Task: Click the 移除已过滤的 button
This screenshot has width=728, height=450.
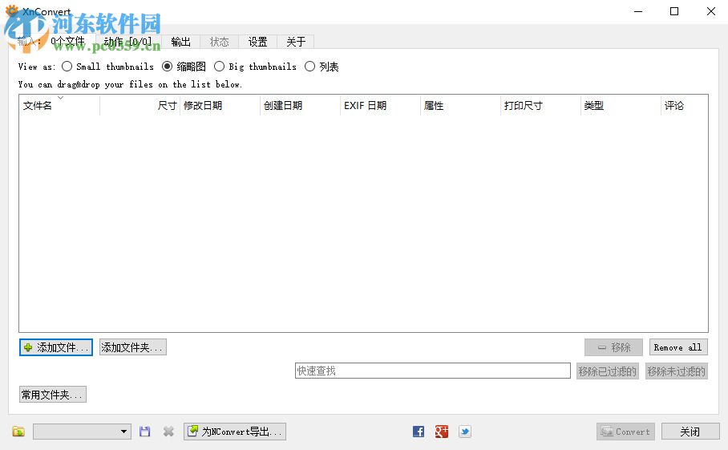Action: 607,371
